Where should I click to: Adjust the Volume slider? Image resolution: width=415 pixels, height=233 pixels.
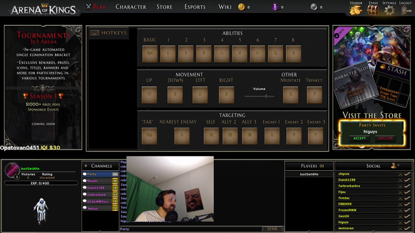pos(259,96)
